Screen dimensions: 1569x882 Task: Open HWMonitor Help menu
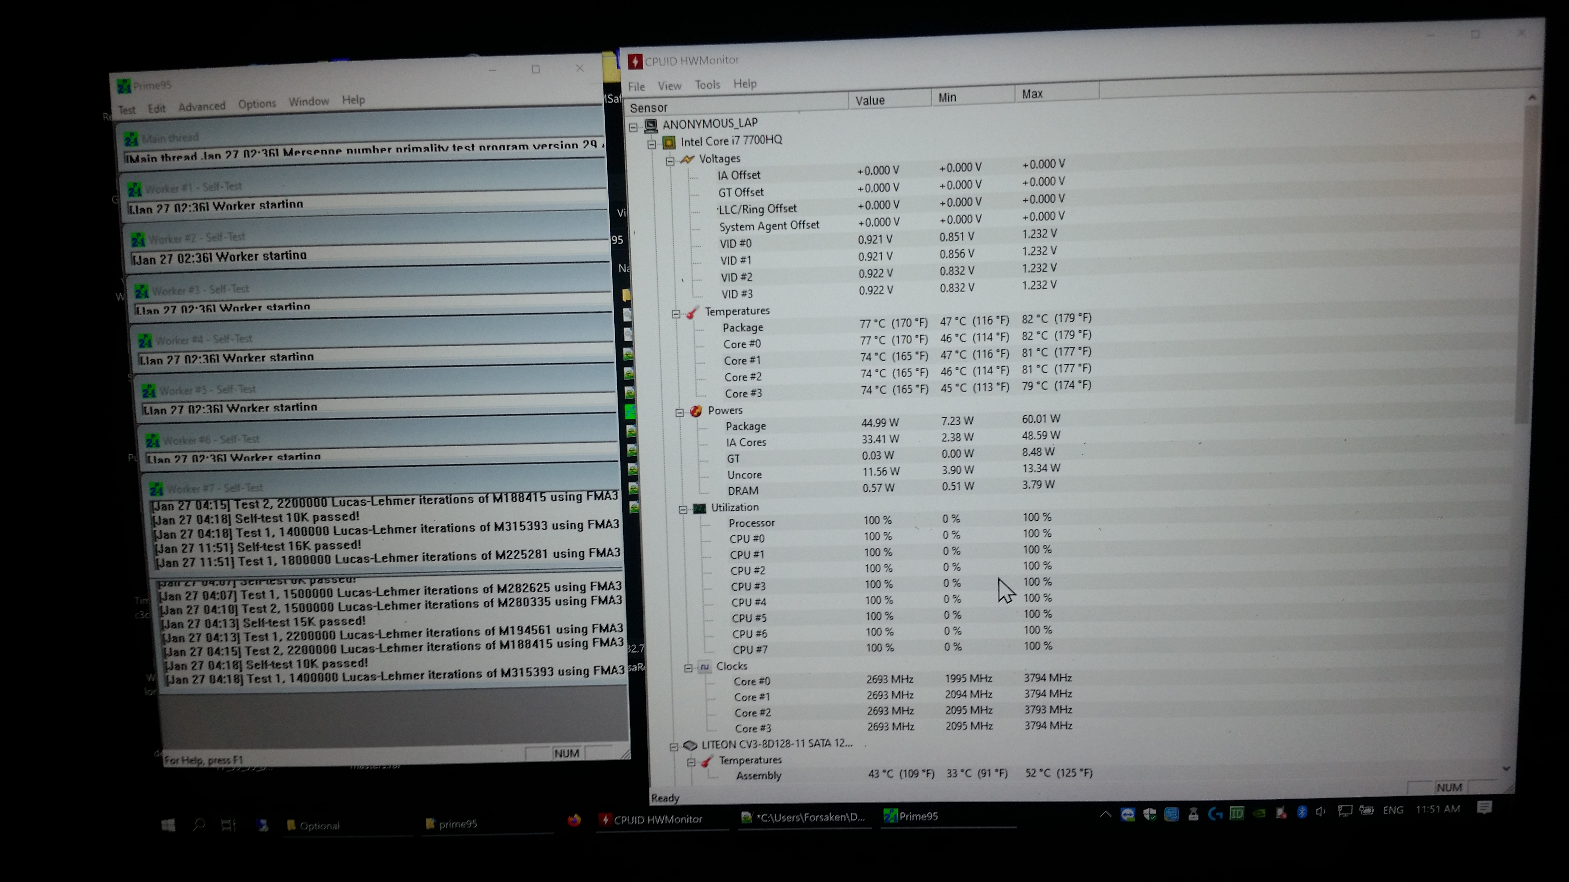coord(744,84)
